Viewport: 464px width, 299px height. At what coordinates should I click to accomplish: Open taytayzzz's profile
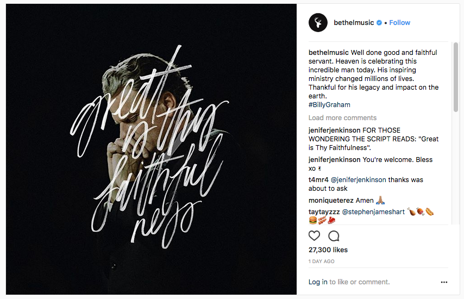pos(324,212)
